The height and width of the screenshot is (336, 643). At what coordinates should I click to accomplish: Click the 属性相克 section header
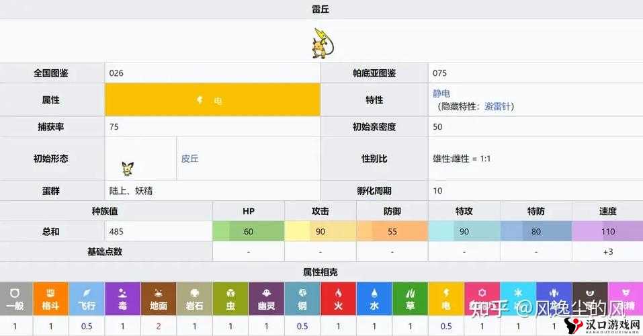click(x=320, y=272)
